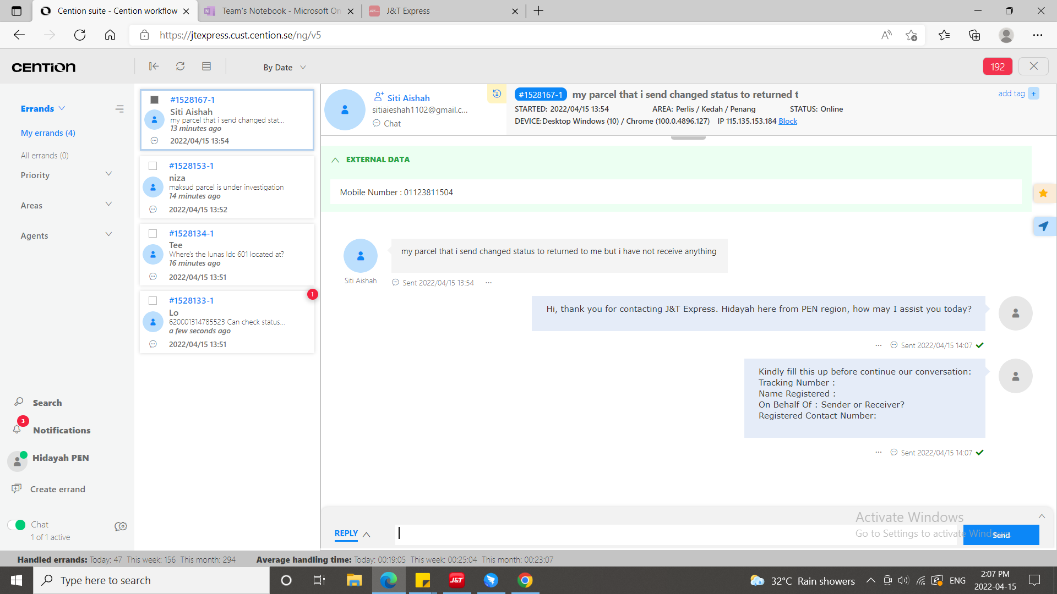Toggle the Chat availability switch
The width and height of the screenshot is (1057, 594).
pyautogui.click(x=17, y=525)
